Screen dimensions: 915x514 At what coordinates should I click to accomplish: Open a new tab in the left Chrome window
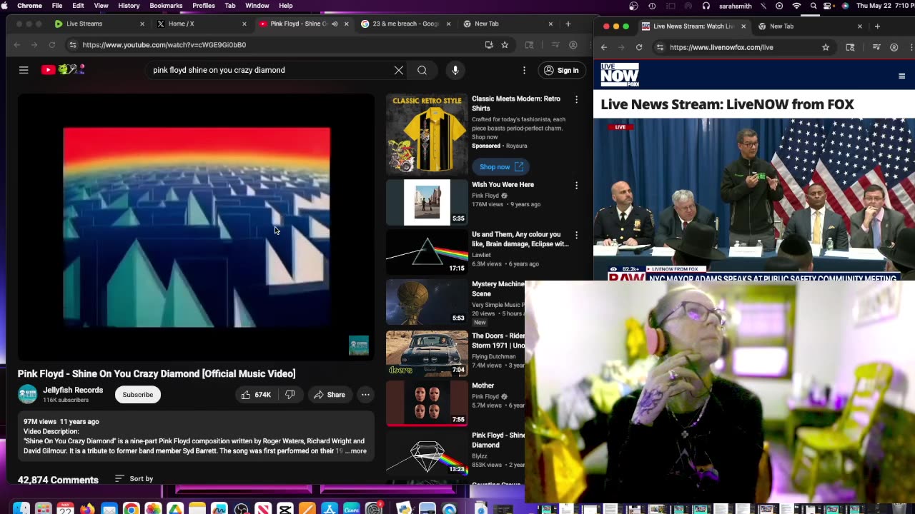tap(568, 24)
